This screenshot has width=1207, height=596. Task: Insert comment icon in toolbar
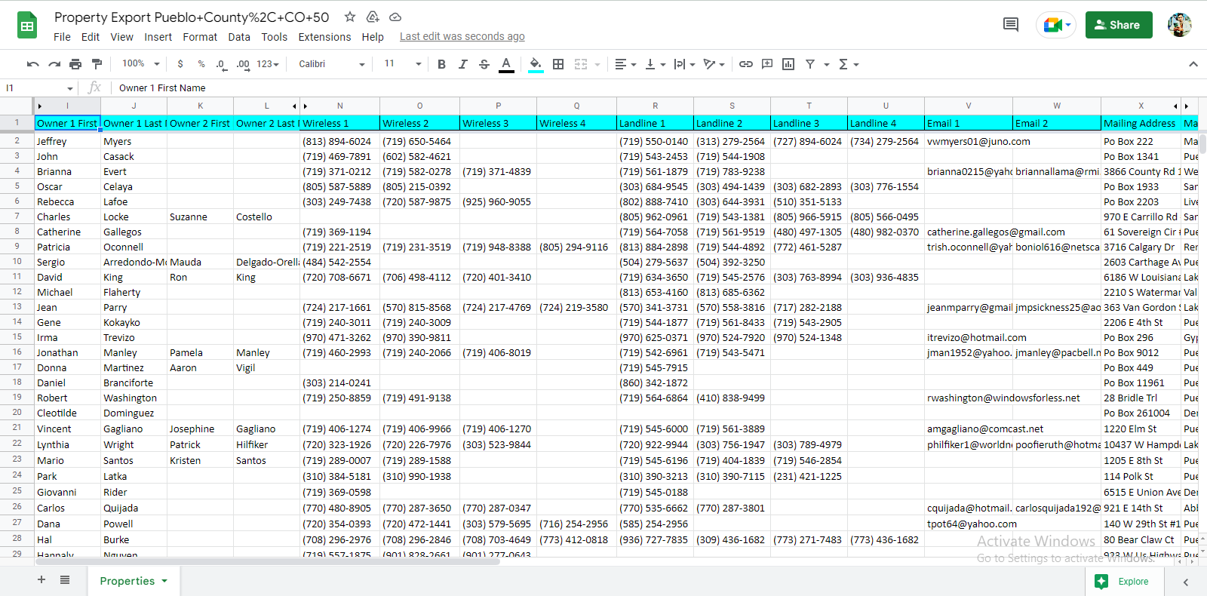tap(767, 64)
